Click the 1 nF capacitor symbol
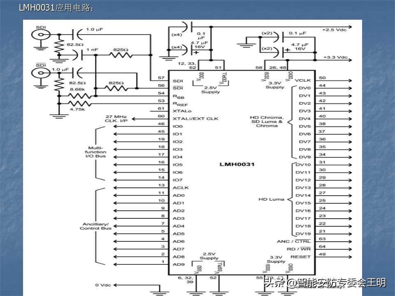The image size is (395, 296). click(74, 53)
